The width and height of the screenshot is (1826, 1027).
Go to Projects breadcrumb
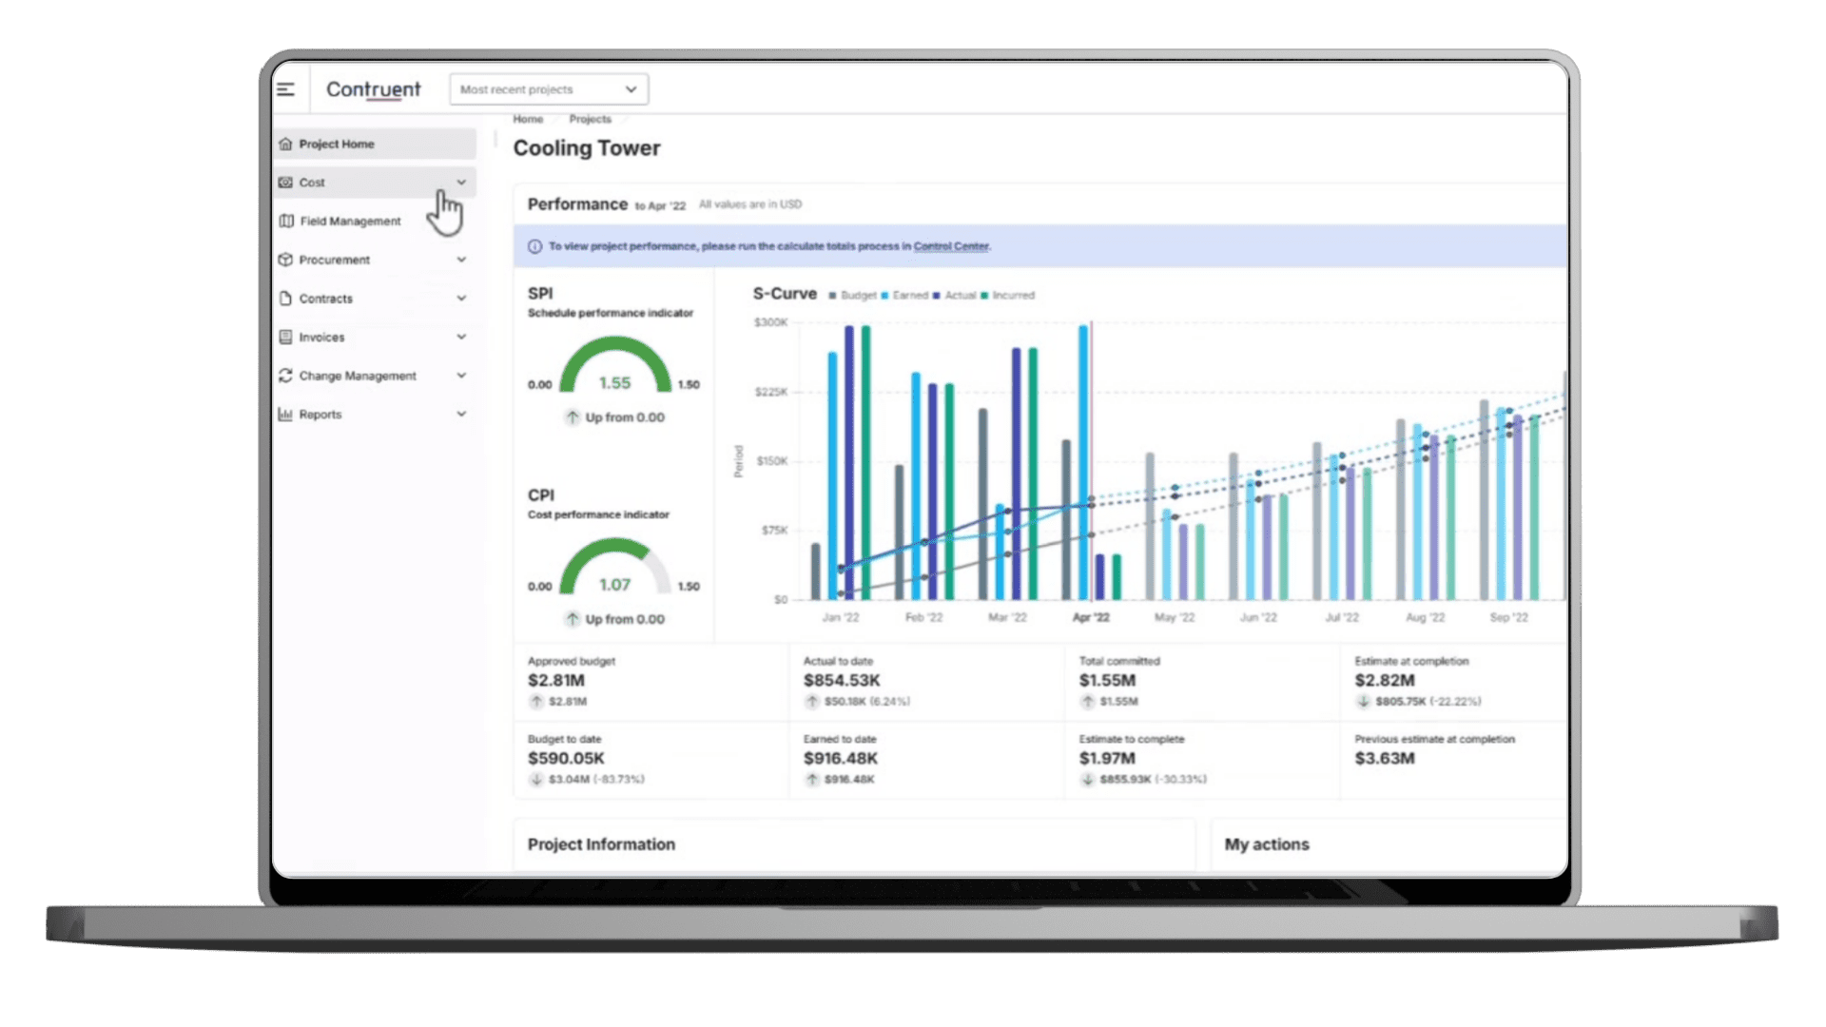coord(590,119)
